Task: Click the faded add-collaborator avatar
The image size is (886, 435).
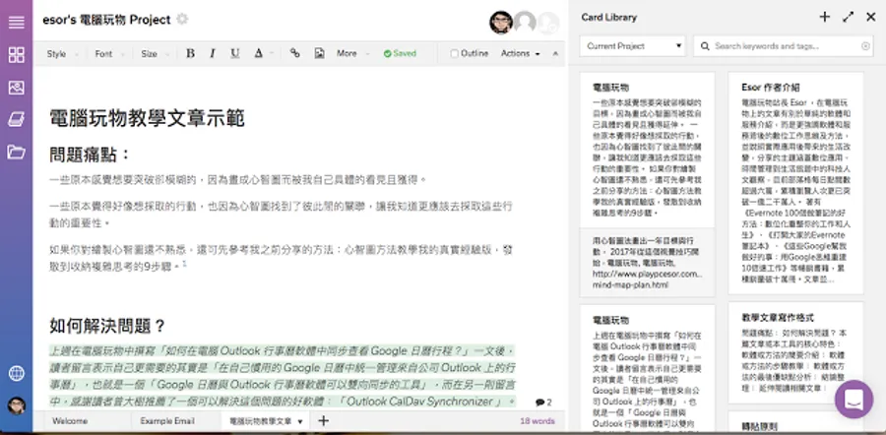Action: pos(547,24)
